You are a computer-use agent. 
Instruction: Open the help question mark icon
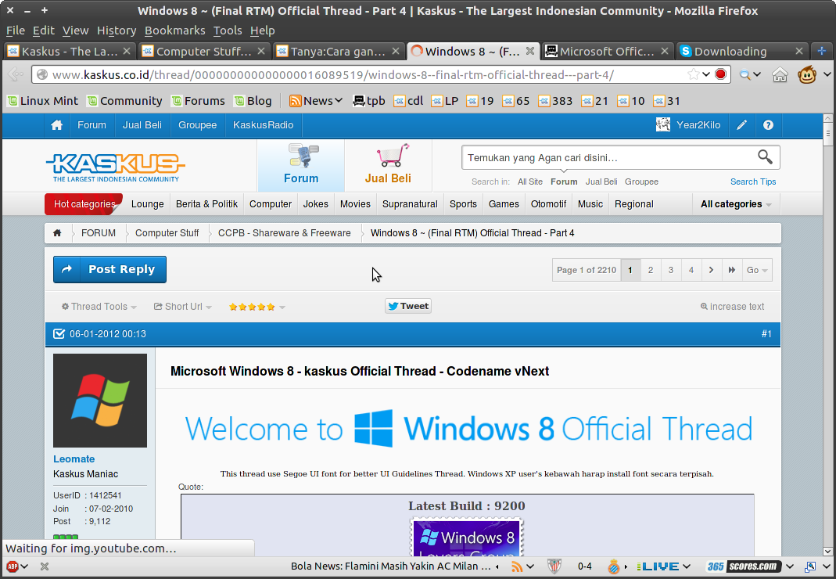[x=768, y=125]
